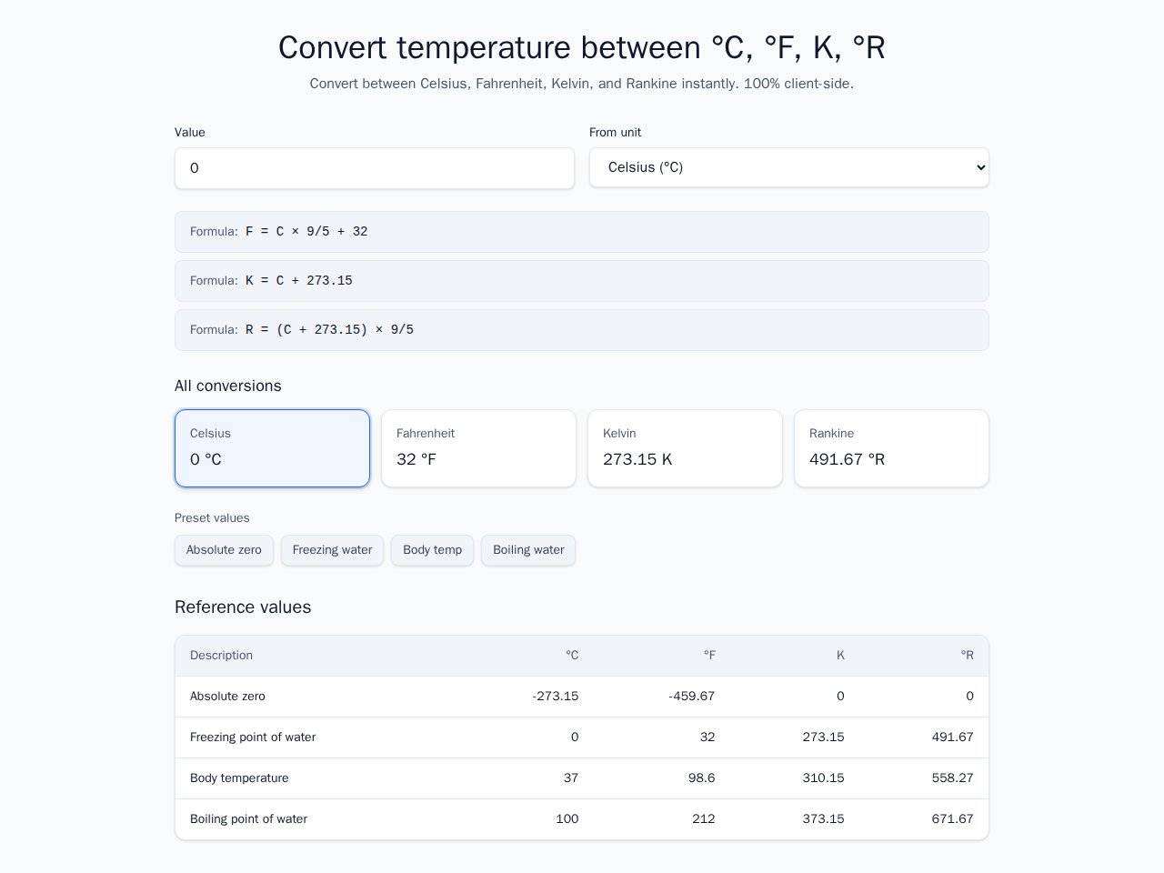Click the 212 cell
1164x873 pixels.
pyautogui.click(x=703, y=819)
